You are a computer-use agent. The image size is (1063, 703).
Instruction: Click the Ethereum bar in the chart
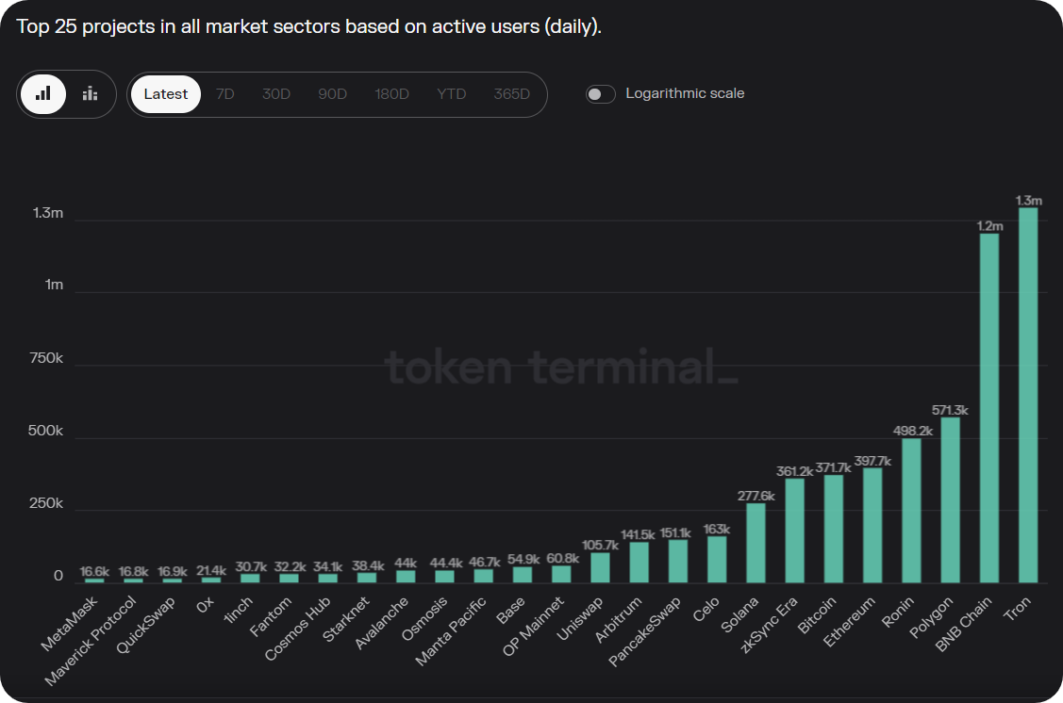pyautogui.click(x=872, y=525)
